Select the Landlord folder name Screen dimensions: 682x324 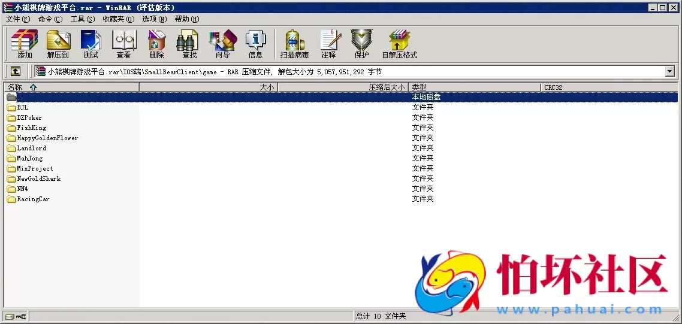pos(31,148)
